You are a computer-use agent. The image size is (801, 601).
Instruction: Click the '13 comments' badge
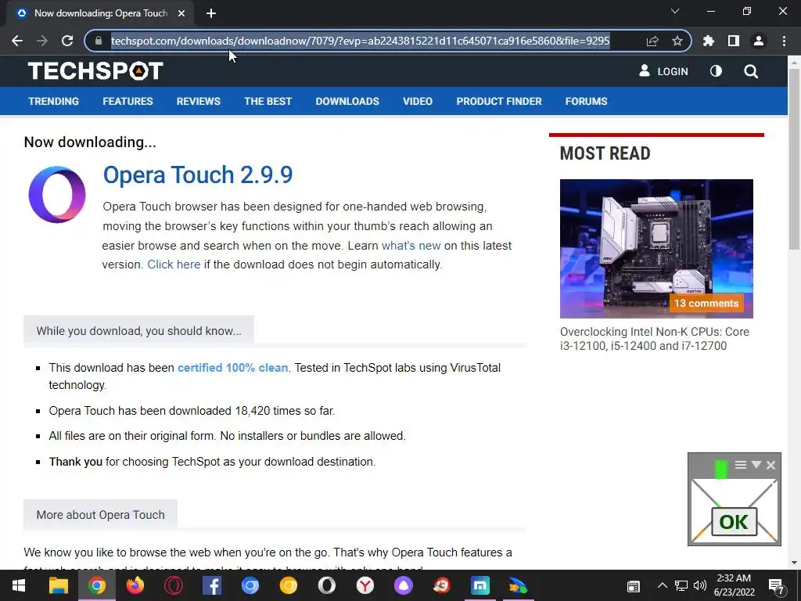click(x=706, y=303)
